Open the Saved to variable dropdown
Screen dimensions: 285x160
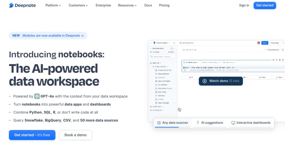coord(211,62)
